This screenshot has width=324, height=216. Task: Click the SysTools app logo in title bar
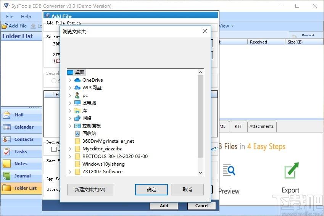pos(6,6)
